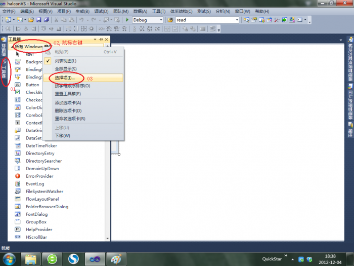Viewport: 354px width, 266px height.
Task: Show hidden system tray icons arrow
Action: coord(293,259)
